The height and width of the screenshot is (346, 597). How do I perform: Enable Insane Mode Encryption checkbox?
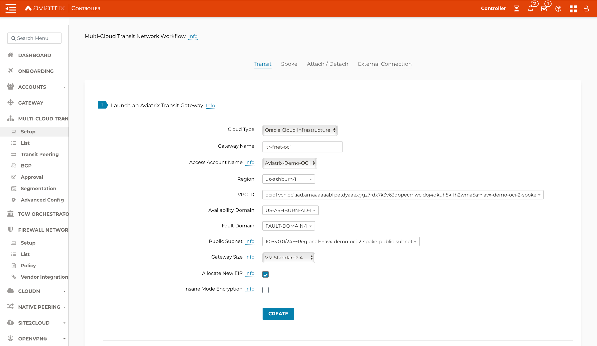[x=265, y=290]
